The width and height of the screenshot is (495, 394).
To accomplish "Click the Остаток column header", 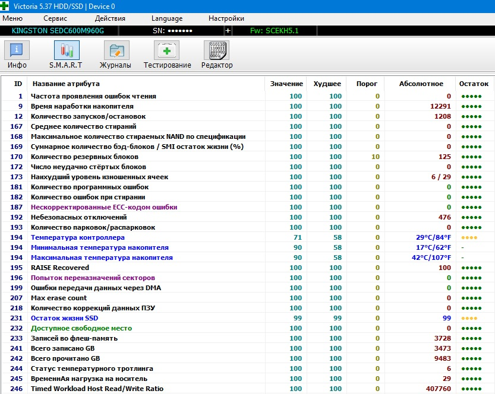I will (x=474, y=84).
